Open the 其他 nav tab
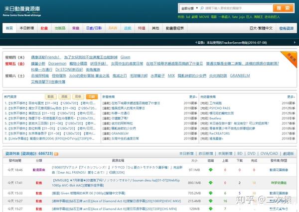Image resolution: width=299 pixels, height=212 pixels. 155,28
